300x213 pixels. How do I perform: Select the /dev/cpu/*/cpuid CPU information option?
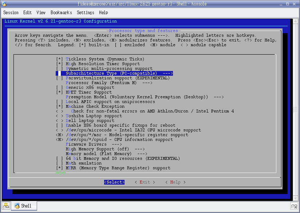tap(114, 139)
